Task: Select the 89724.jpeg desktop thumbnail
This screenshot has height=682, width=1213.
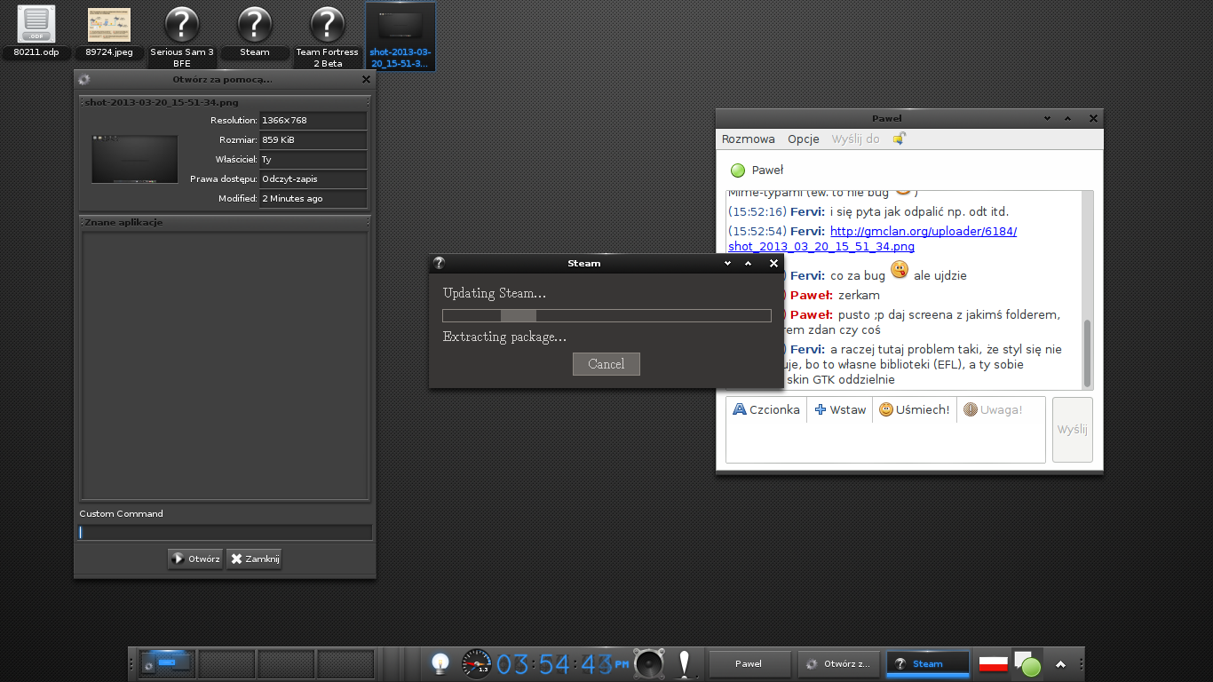Action: coord(109,25)
